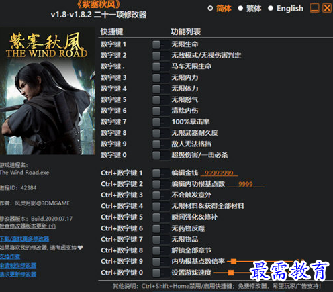Viewport: 333px width, 292px height.
Task: Enable 编辑内功根基点数 toggle
Action: [x=160, y=184]
